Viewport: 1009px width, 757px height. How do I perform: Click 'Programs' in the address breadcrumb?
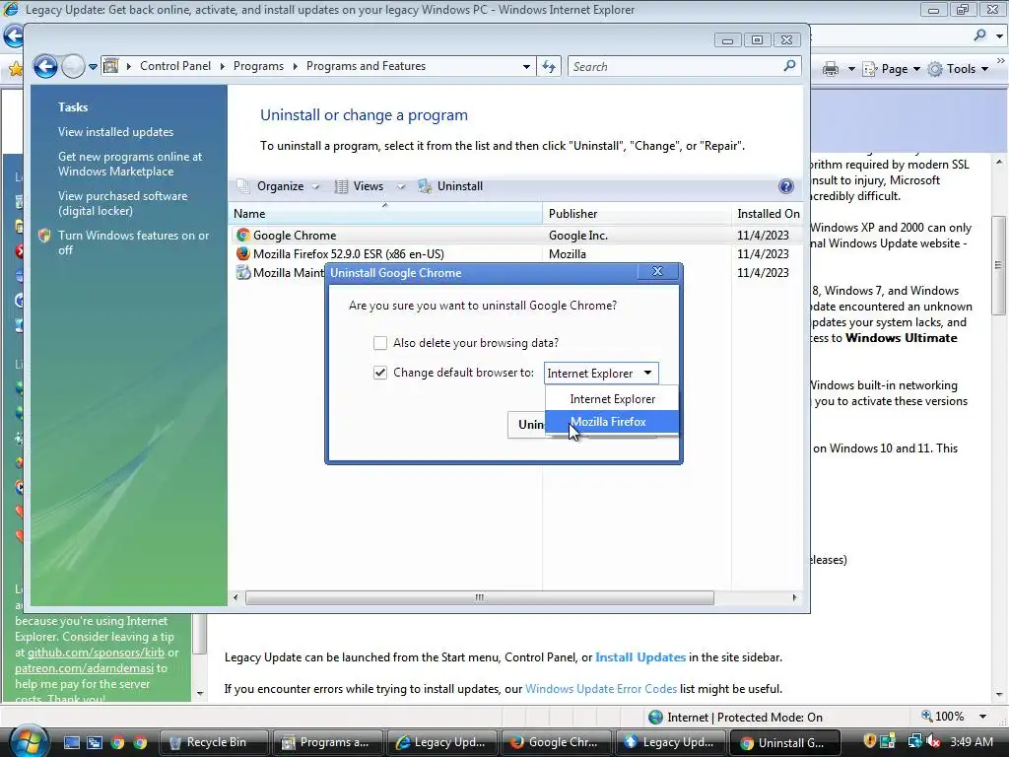258,66
